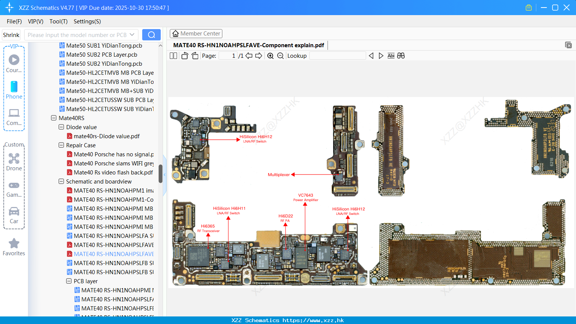Select the Computer category
576x324 pixels.
(x=14, y=117)
